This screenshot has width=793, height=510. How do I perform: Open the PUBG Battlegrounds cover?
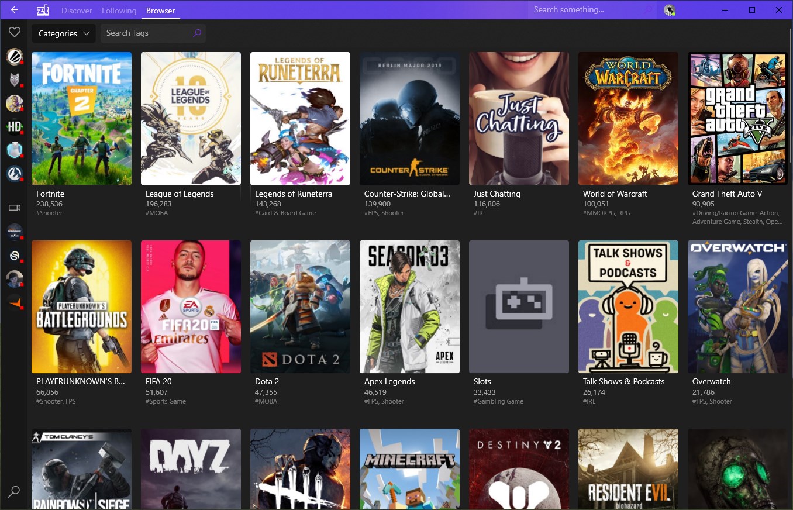tap(81, 306)
